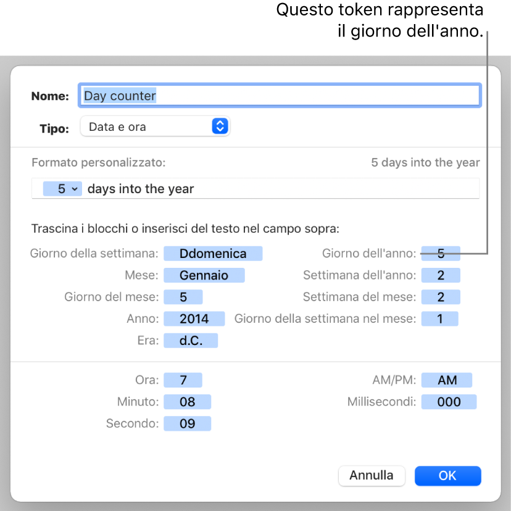Select the Settimana del mese token

point(441,297)
